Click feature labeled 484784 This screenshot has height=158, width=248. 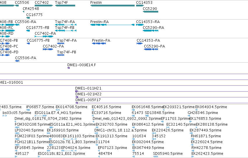point(105,154)
